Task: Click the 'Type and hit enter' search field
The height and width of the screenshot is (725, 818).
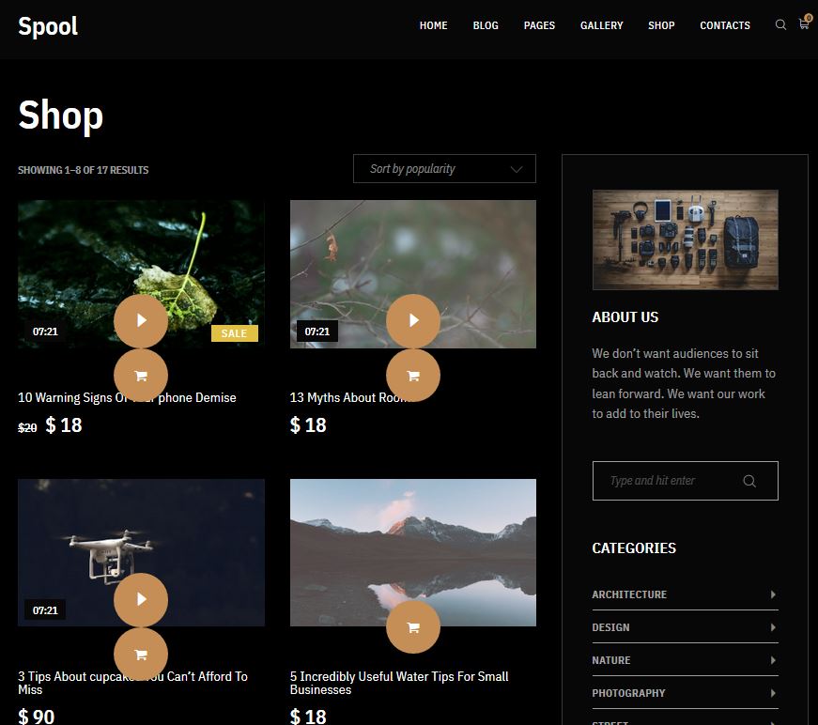Action: pyautogui.click(x=685, y=481)
